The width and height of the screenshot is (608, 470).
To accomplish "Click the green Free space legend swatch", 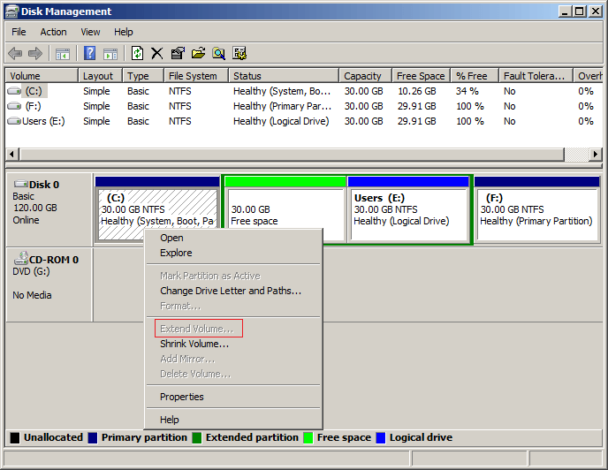I will click(308, 437).
